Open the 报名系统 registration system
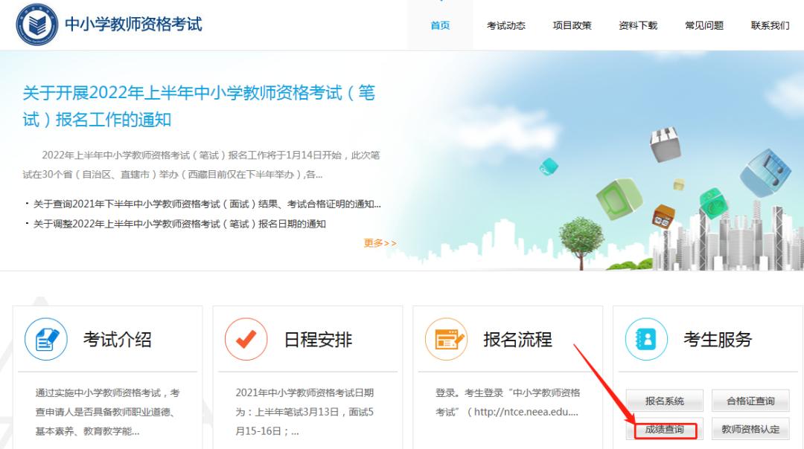The width and height of the screenshot is (804, 449). click(x=664, y=400)
